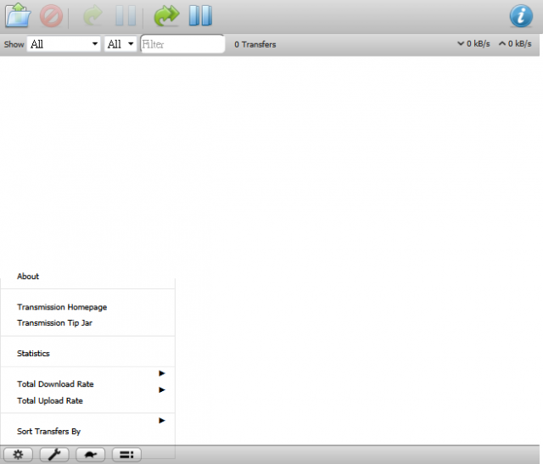The width and height of the screenshot is (543, 464).
Task: Click the 0 Transfers count text
Action: point(255,44)
